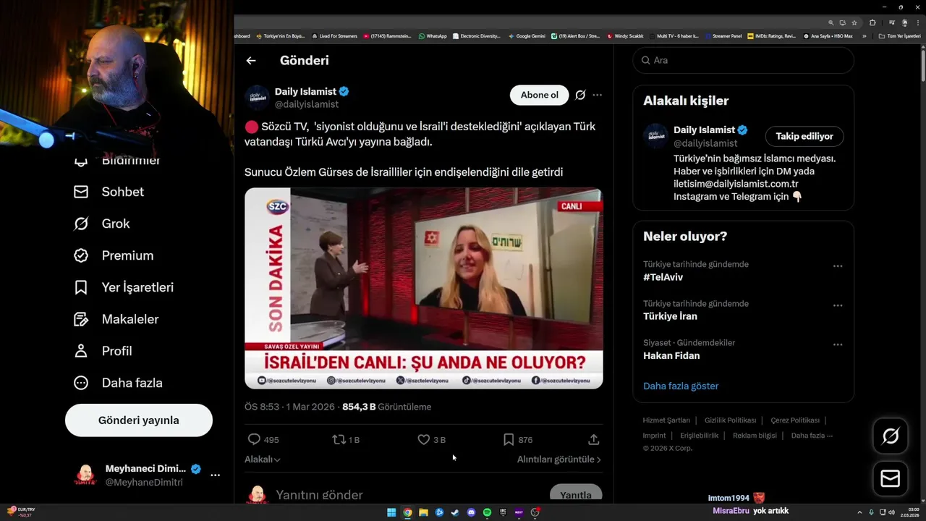
Task: Open options for Türkiye İran trend
Action: click(838, 305)
